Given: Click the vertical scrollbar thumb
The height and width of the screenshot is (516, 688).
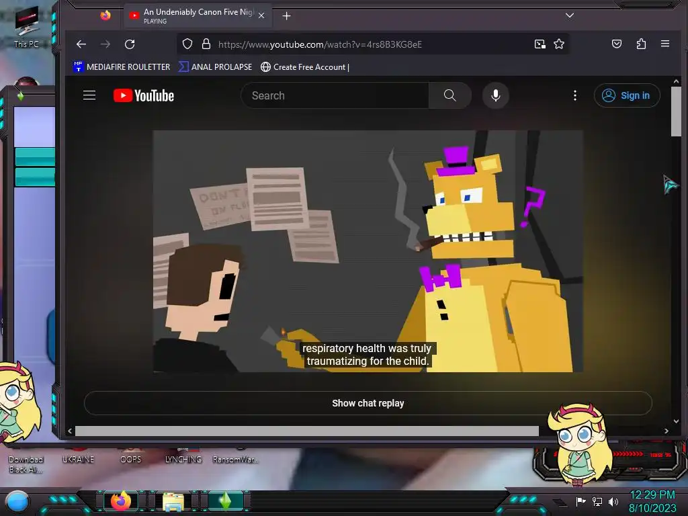Looking at the screenshot, I should click(x=676, y=112).
